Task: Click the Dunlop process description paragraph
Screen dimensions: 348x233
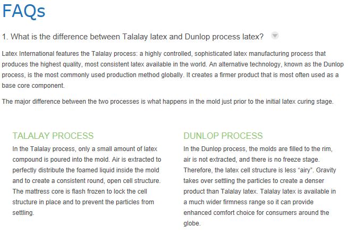Action: click(260, 186)
